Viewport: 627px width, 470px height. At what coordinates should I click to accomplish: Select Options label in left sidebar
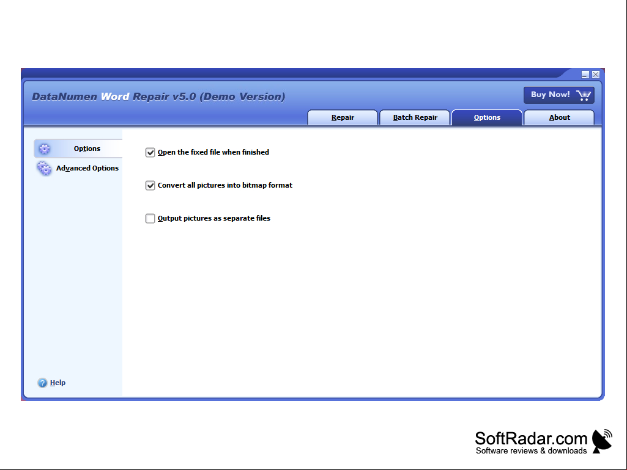coord(87,149)
